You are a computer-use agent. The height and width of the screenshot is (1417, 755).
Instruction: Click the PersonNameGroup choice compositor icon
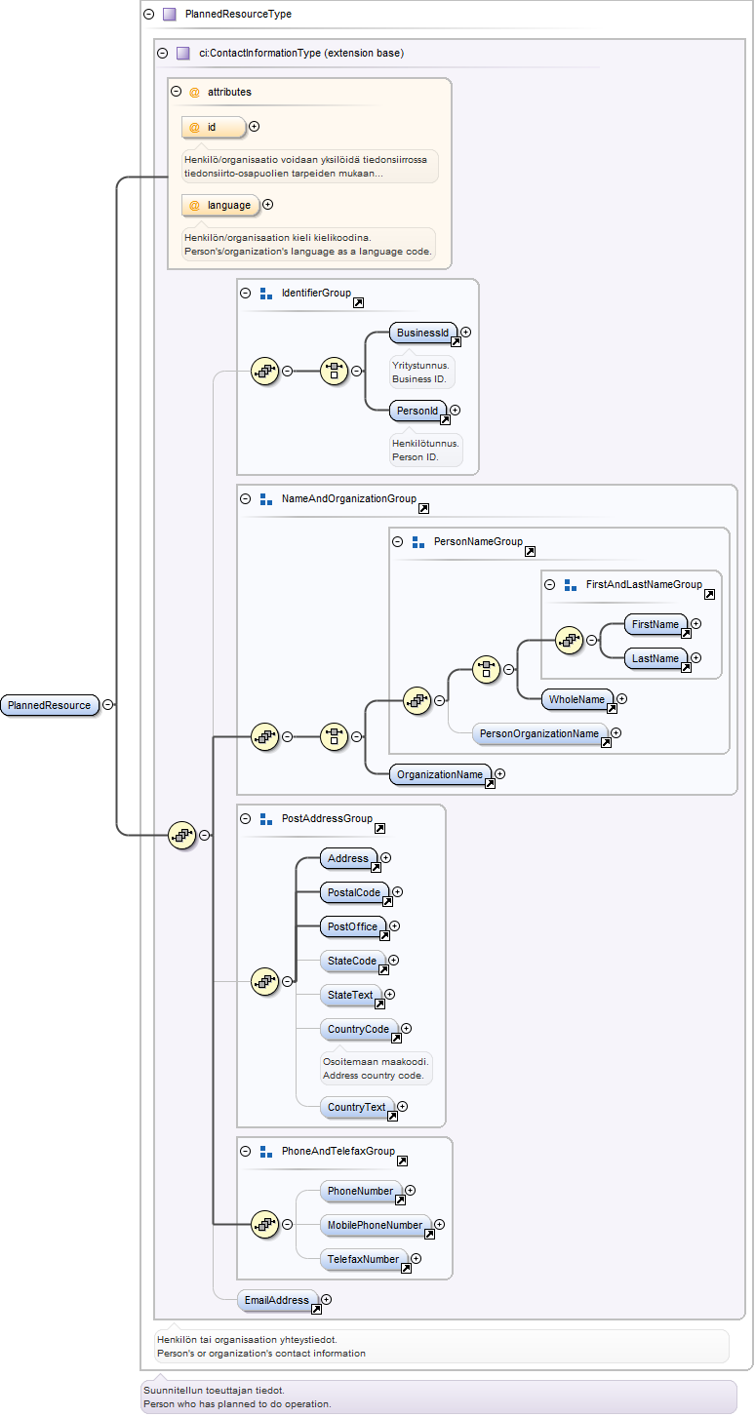487,669
